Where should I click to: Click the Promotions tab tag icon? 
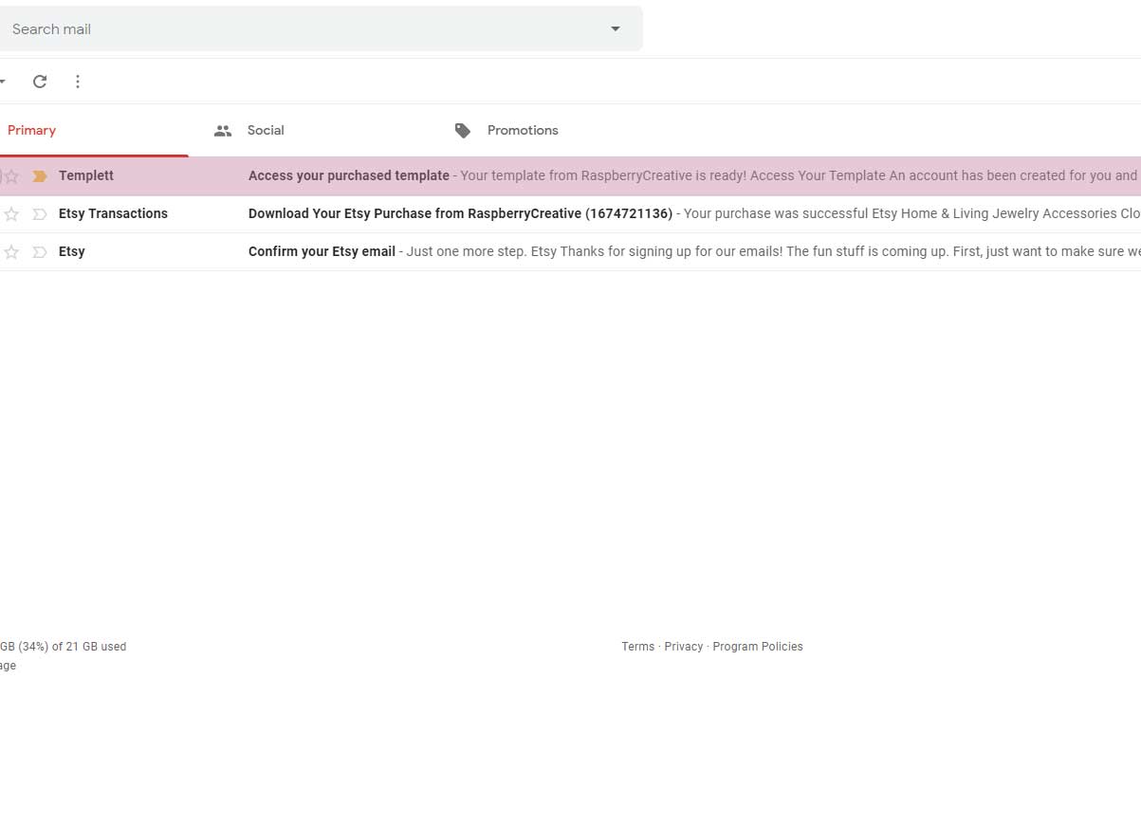point(463,131)
